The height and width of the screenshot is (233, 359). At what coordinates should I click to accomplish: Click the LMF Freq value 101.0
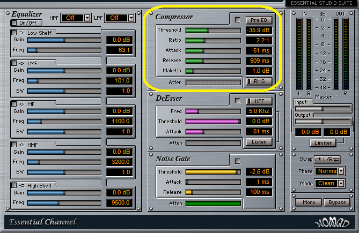(120, 81)
